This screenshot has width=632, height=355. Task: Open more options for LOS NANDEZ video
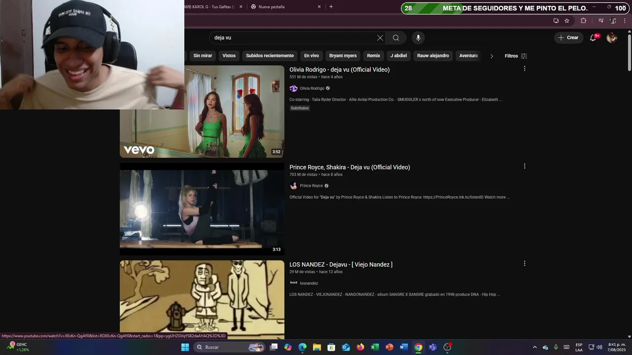coord(524,264)
